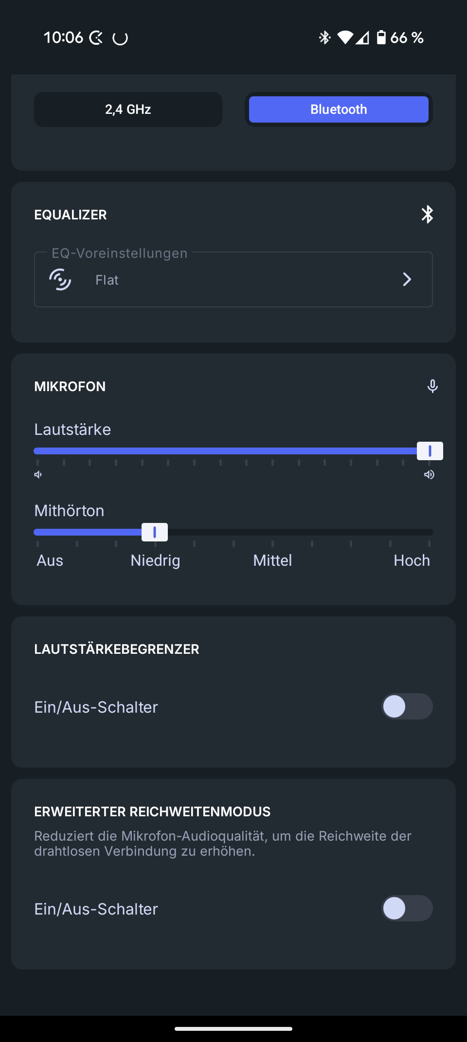Click the Lautstärke slider track midpoint

point(233,451)
